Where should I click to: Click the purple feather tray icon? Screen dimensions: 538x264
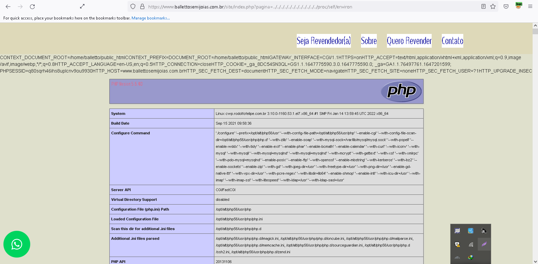pos(484,244)
